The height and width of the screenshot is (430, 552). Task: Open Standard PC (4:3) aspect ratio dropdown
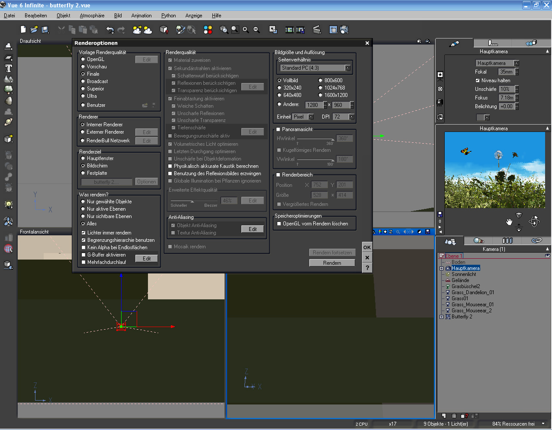tap(347, 68)
